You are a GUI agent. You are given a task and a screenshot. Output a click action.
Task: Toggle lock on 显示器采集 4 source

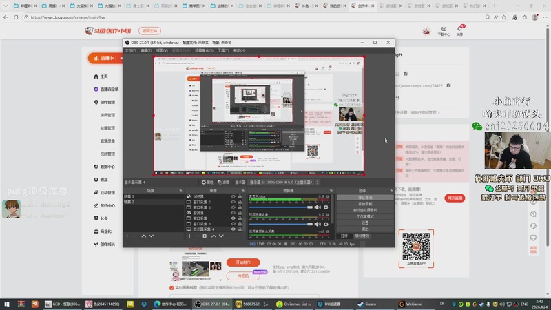(x=240, y=229)
